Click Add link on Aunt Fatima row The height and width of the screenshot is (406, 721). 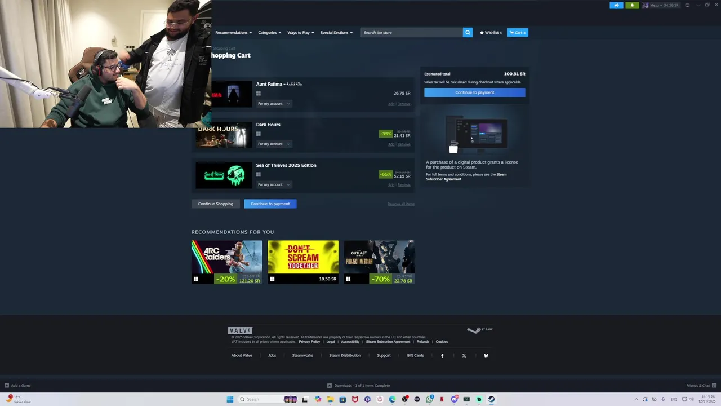(x=391, y=104)
